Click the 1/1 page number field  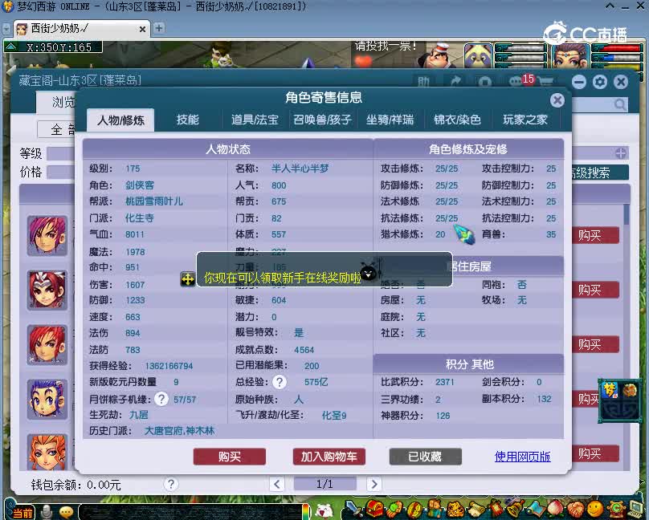tap(325, 484)
